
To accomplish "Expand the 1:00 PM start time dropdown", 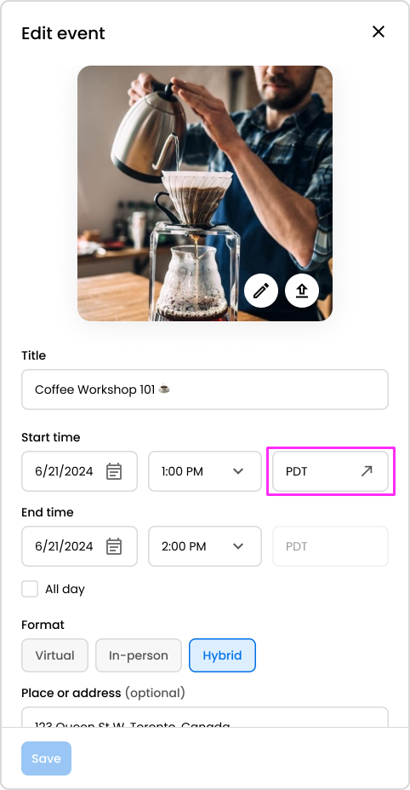I will (205, 471).
